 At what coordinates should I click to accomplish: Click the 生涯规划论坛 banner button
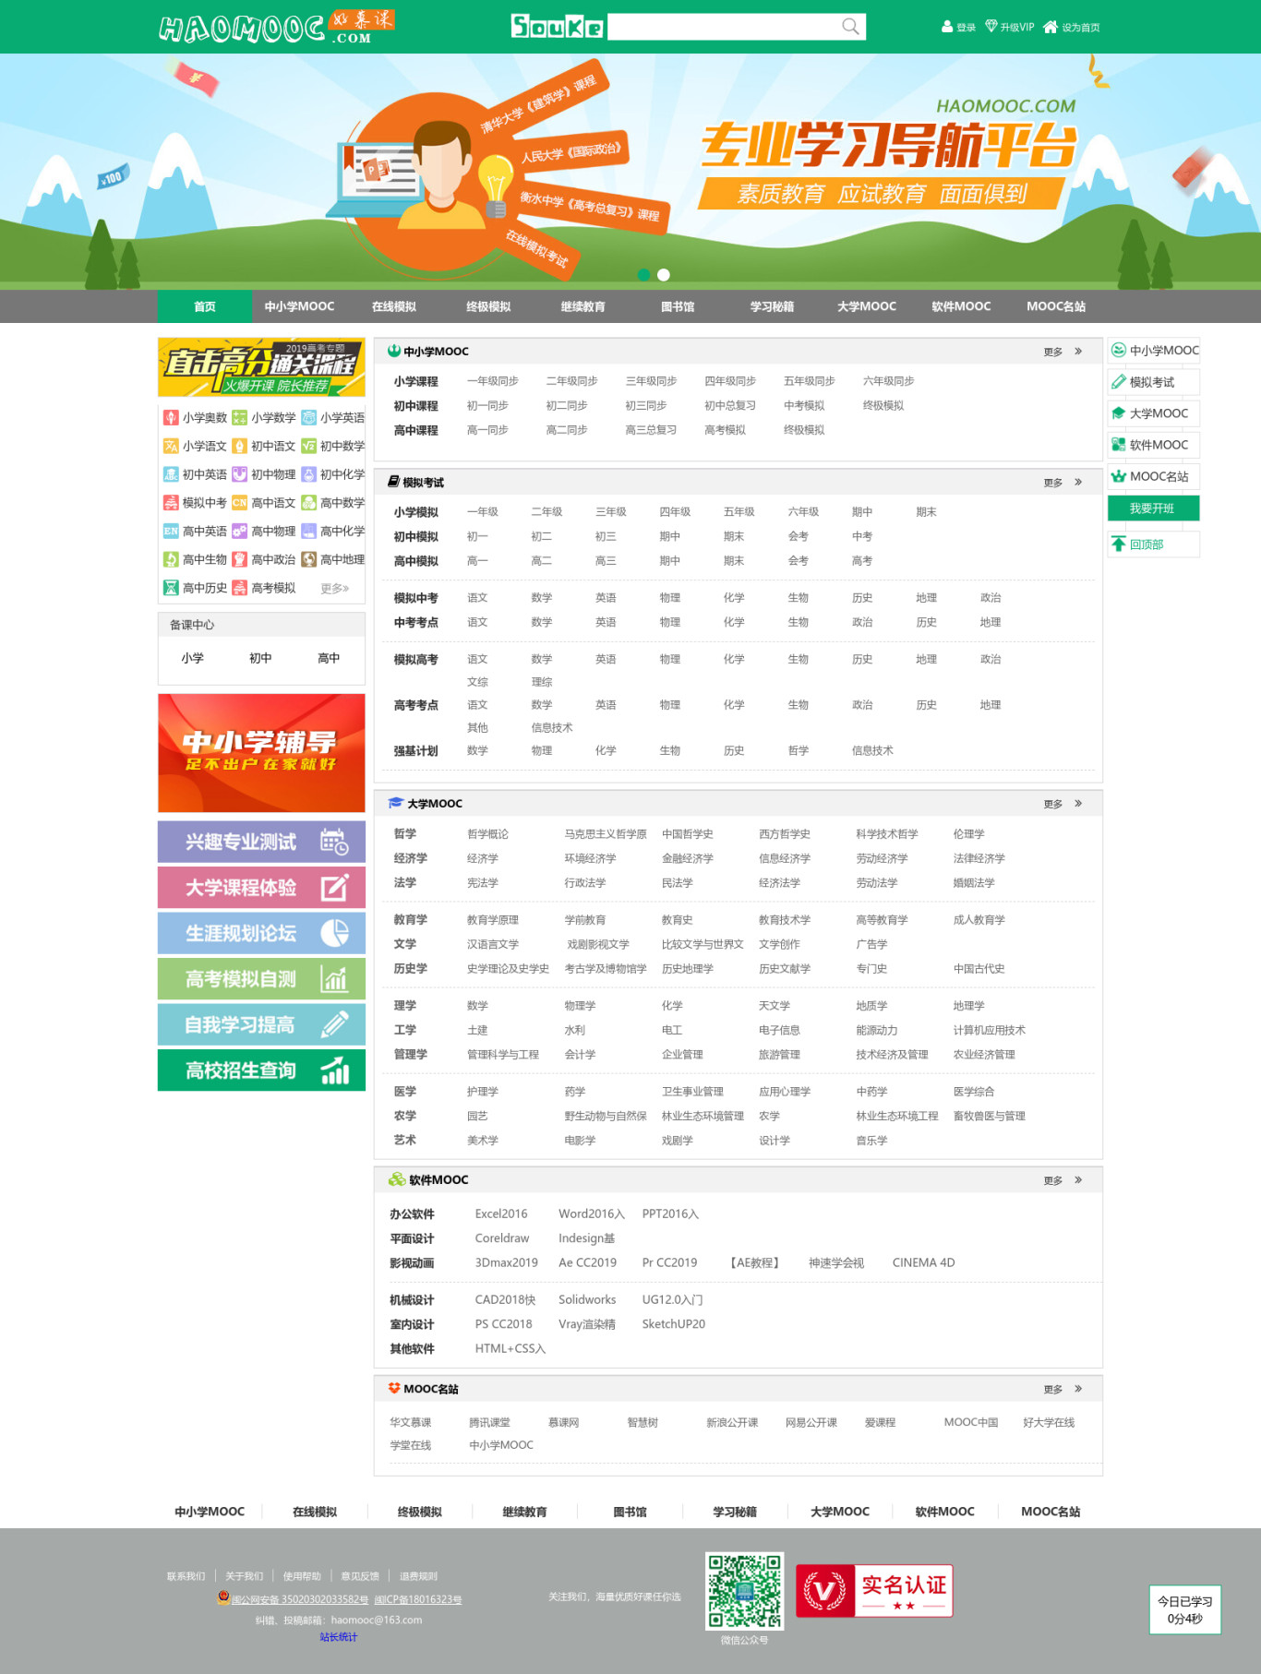pos(261,933)
